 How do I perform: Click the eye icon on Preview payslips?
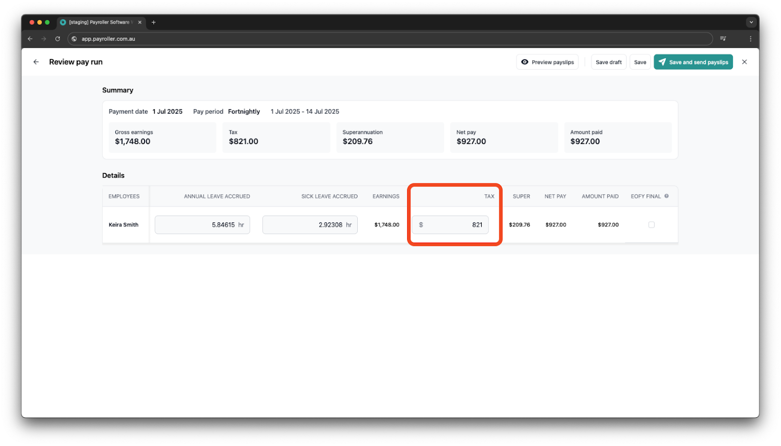coord(525,62)
